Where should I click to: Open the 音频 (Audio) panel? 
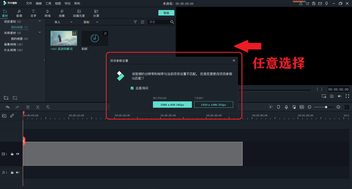tap(19, 13)
